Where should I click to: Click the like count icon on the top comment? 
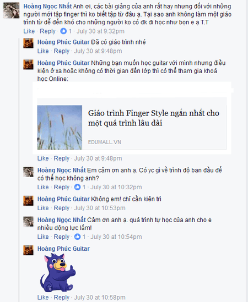pyautogui.click(x=63, y=31)
